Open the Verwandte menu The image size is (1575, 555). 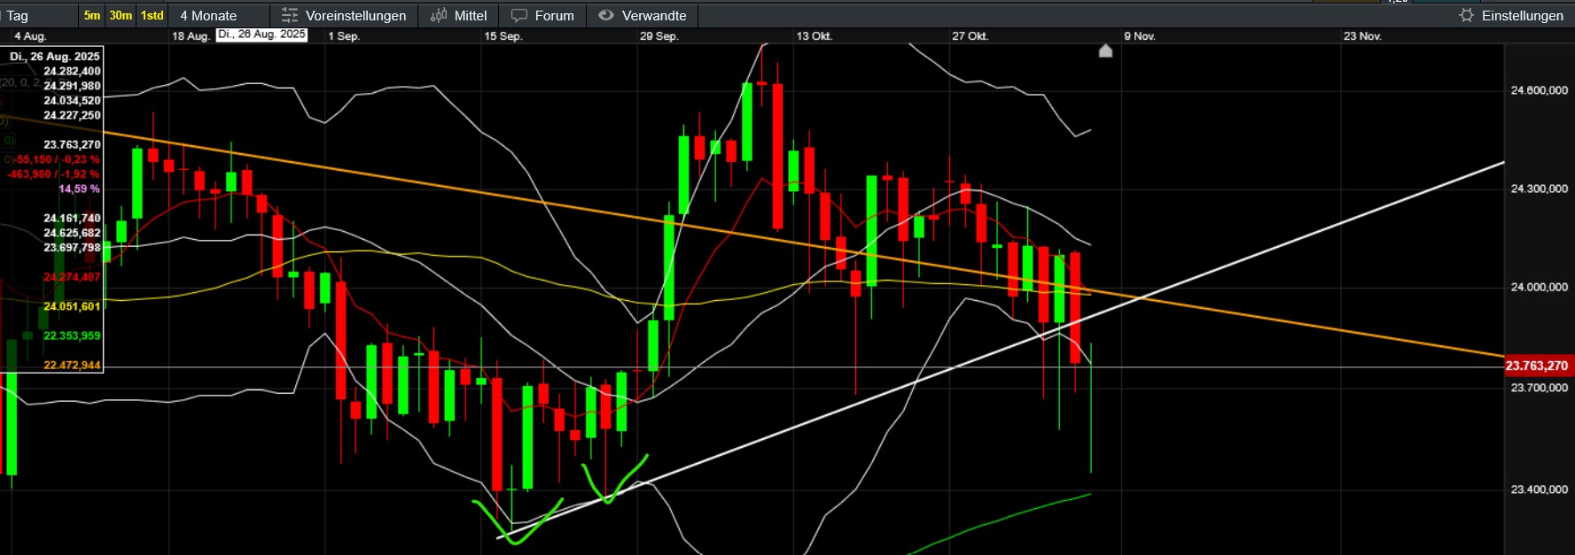pyautogui.click(x=654, y=16)
